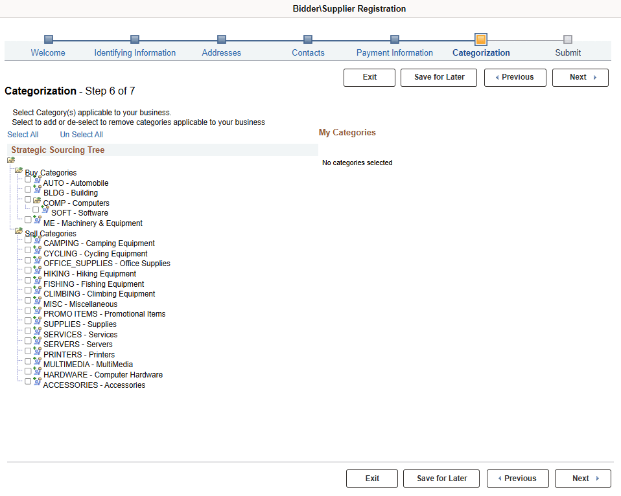
Task: Click the open folder icon beside COMP - Computers
Action: tap(38, 200)
